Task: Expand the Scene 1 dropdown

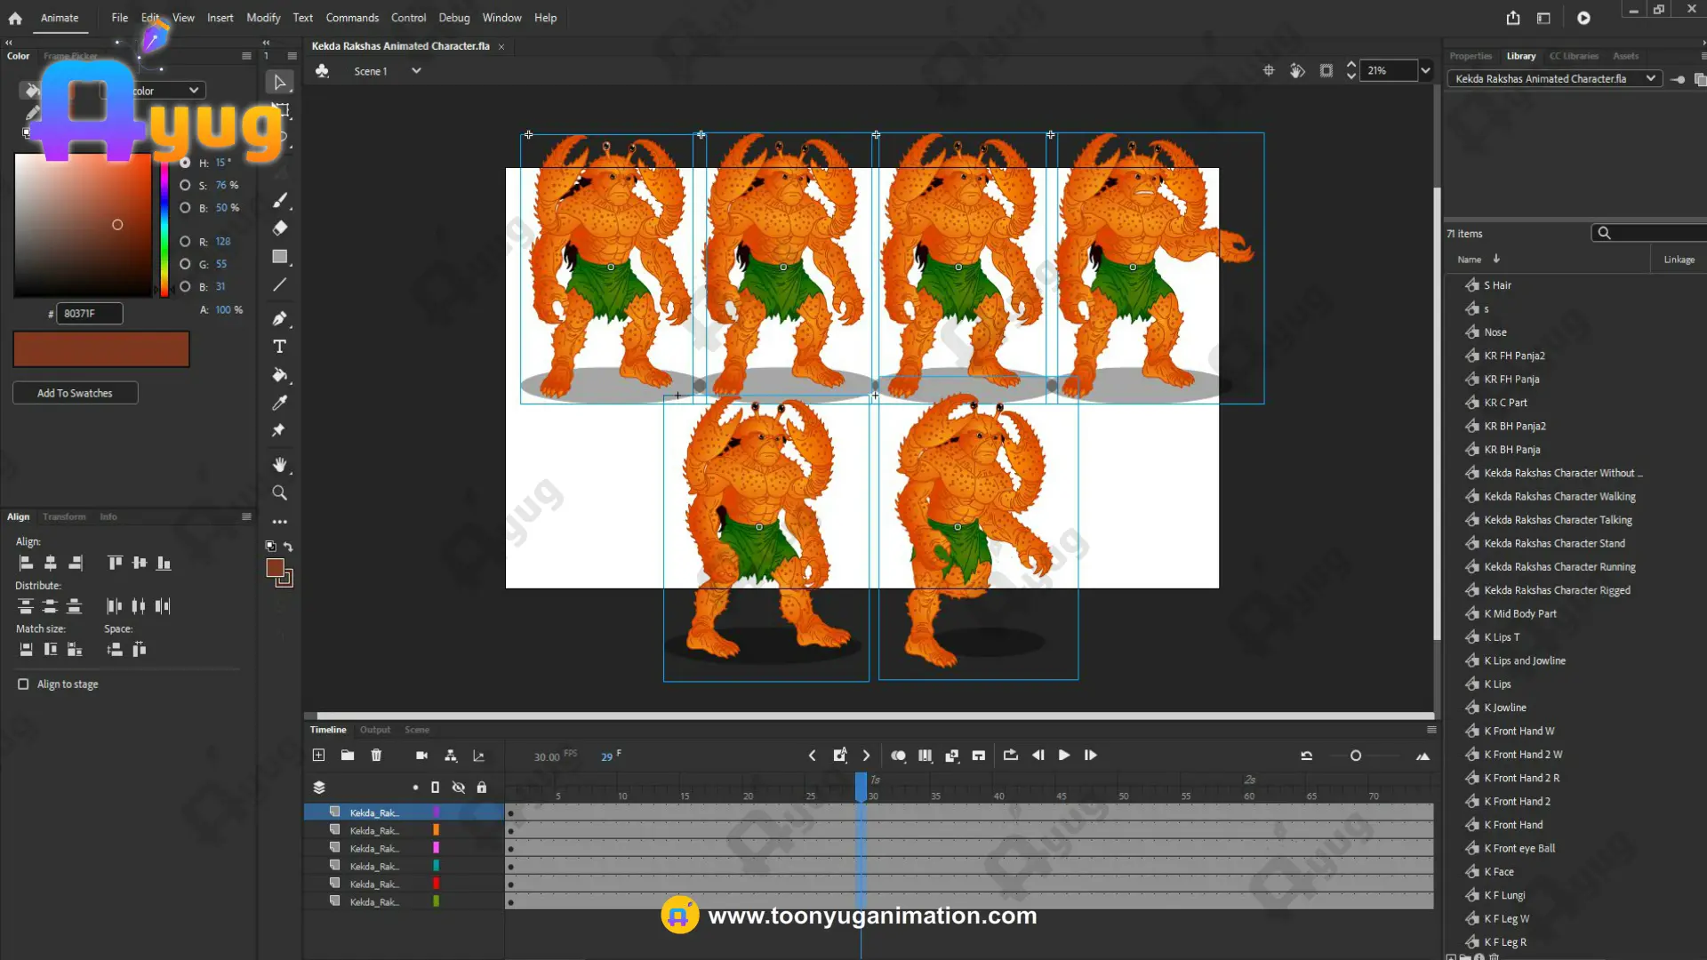Action: click(416, 71)
